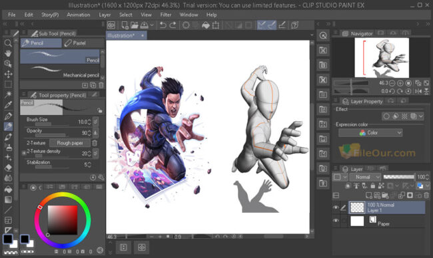Toggle Snap to Grid in command bar
433x258 pixels.
[282, 25]
